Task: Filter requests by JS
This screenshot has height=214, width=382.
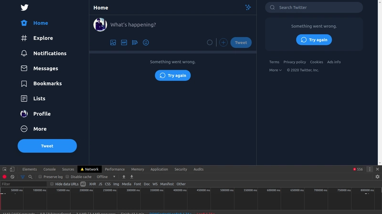Action: click(100, 184)
